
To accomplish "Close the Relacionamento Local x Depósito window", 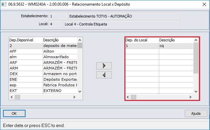I will pos(204,4).
